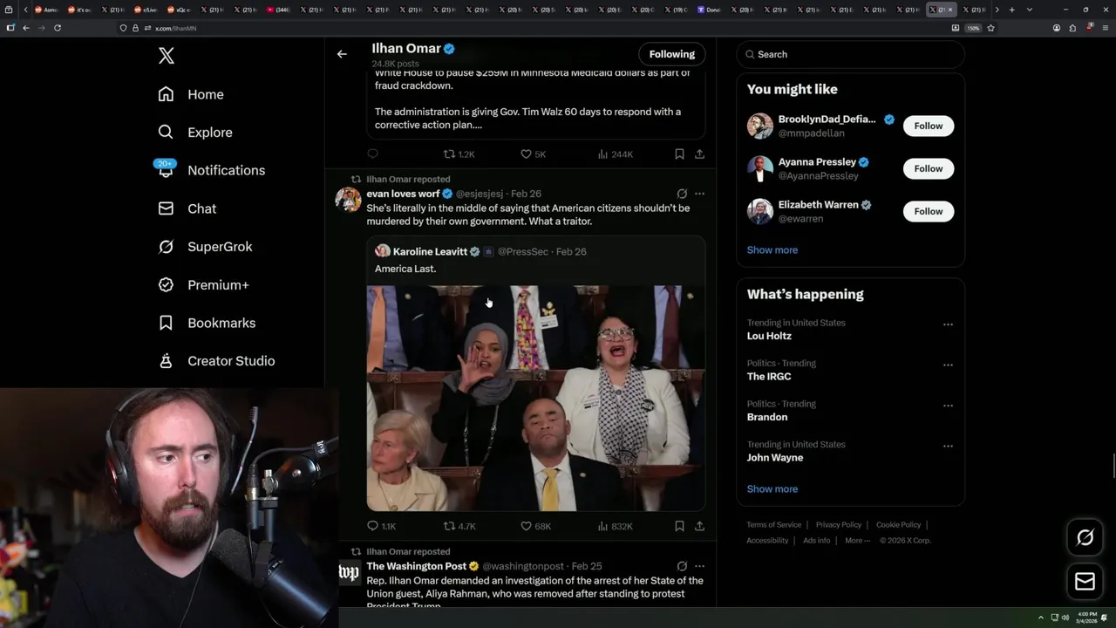This screenshot has height=628, width=1116.
Task: Open the John Wayne trending topic
Action: point(775,458)
